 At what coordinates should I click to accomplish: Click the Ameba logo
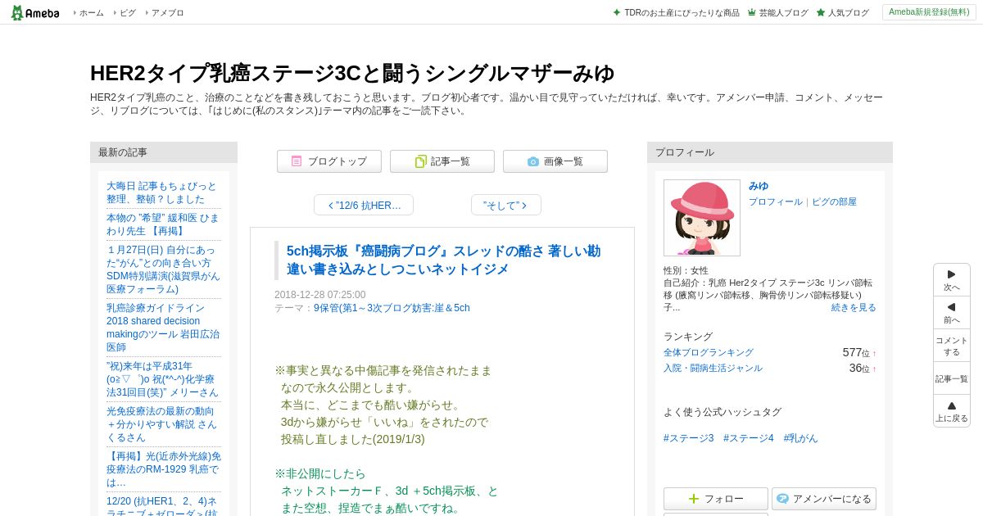(34, 12)
